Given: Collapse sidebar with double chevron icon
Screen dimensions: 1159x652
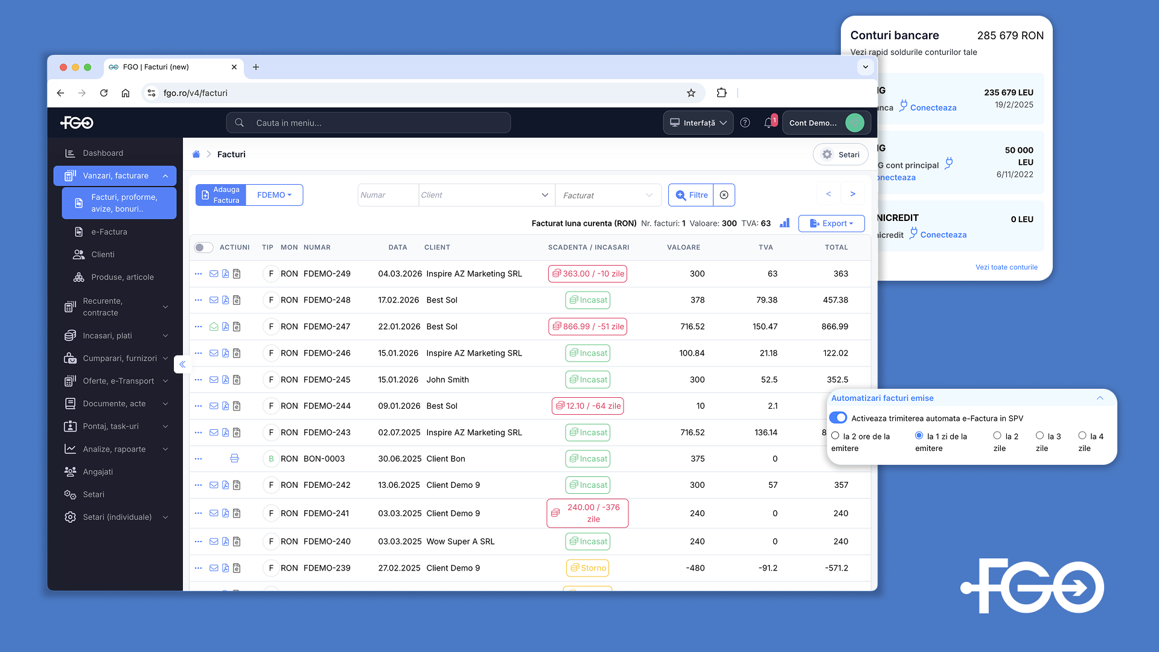Looking at the screenshot, I should pos(182,364).
